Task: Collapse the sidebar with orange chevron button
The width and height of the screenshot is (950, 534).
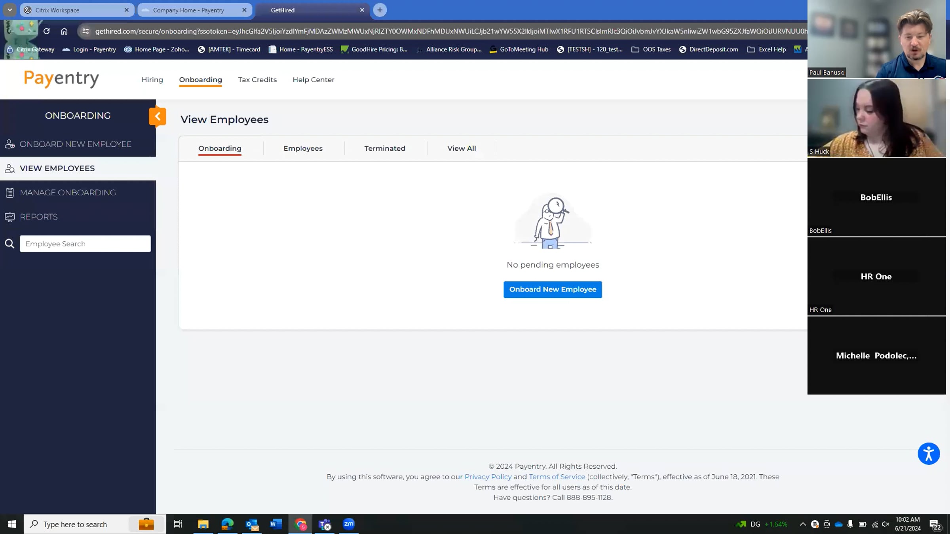Action: tap(158, 116)
